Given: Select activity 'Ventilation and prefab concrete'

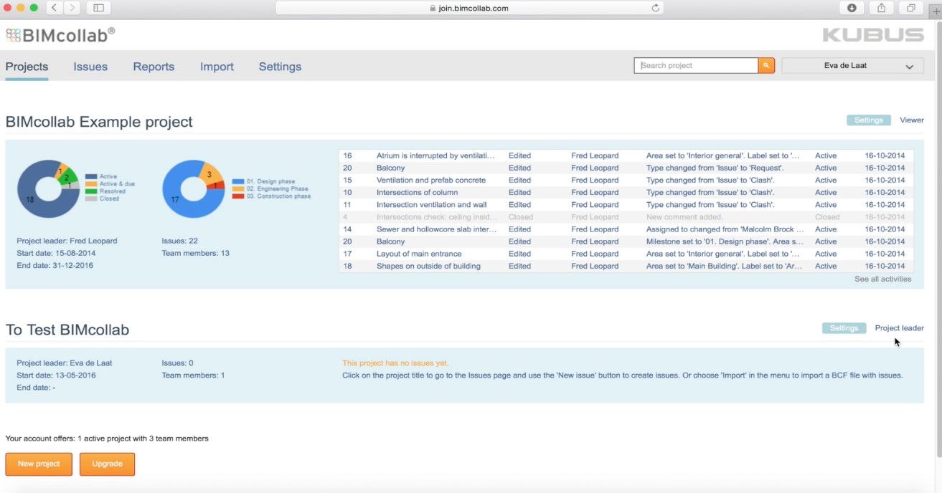Looking at the screenshot, I should click(x=431, y=180).
